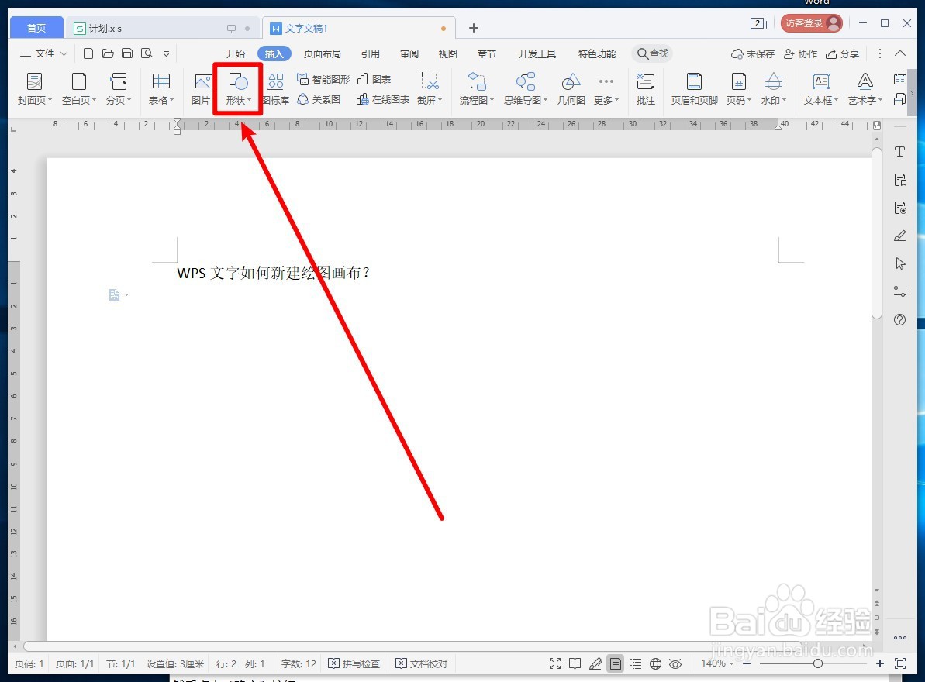This screenshot has width=925, height=682.
Task: Click the open folder icon in quick access
Action: 107,53
